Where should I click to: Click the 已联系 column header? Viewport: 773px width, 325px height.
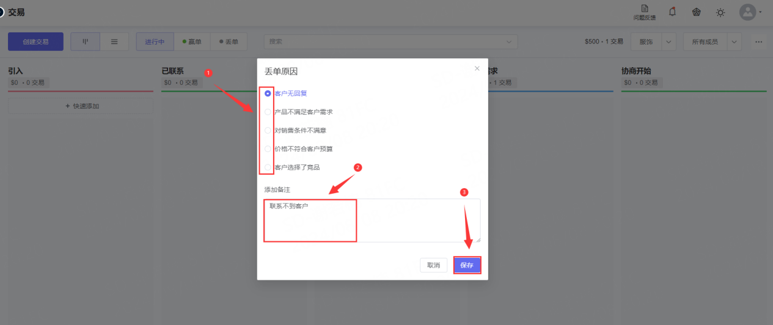click(x=172, y=71)
